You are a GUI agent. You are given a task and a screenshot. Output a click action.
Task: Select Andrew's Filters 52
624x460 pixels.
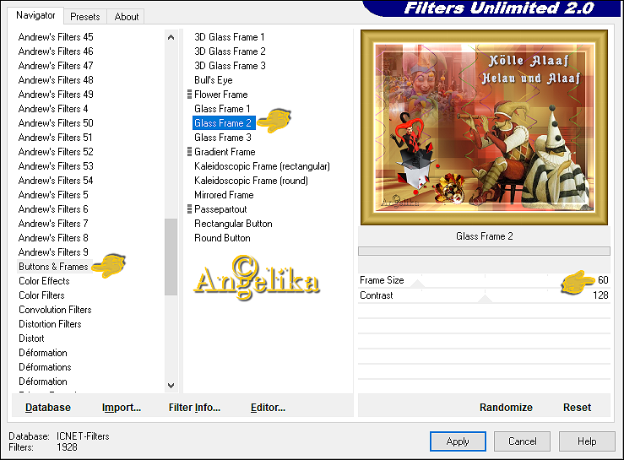click(56, 152)
